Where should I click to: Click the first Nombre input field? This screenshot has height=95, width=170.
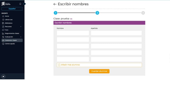pyautogui.click(x=73, y=33)
